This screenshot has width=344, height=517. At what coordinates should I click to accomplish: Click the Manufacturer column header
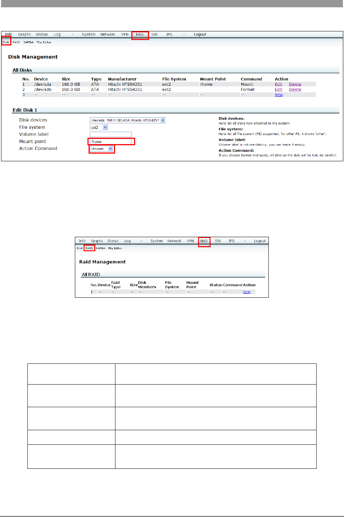(x=122, y=79)
